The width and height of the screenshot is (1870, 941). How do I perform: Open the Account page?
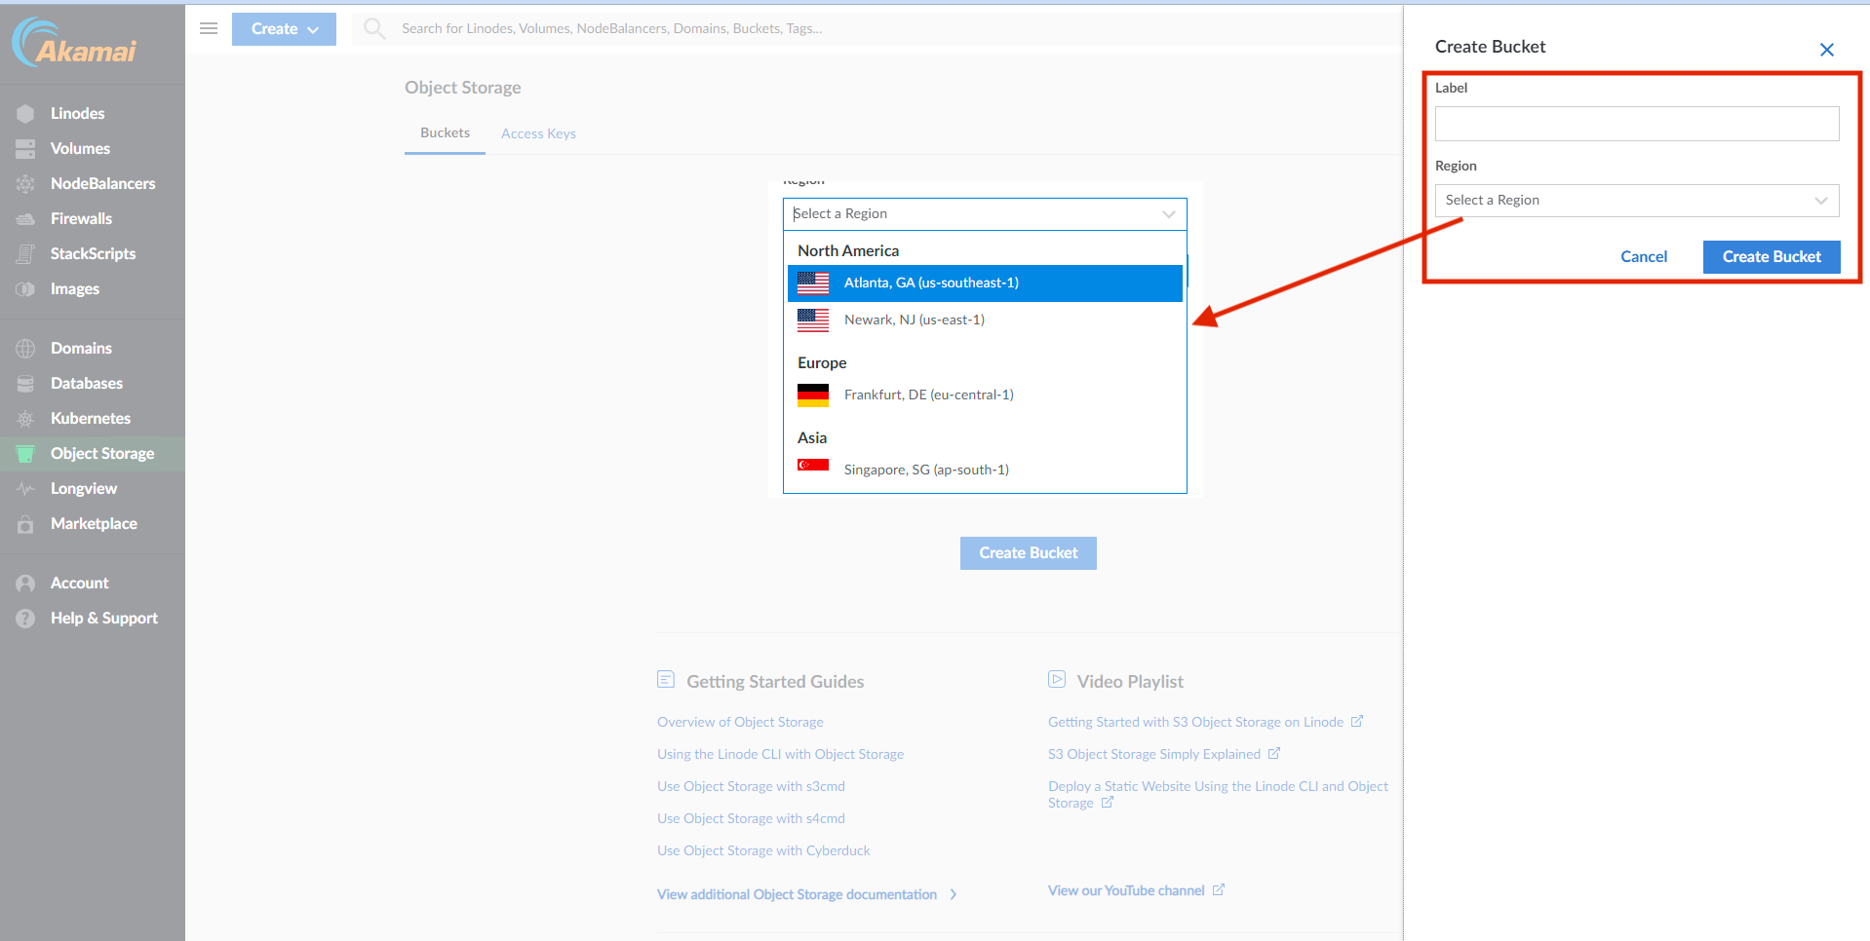(93, 583)
